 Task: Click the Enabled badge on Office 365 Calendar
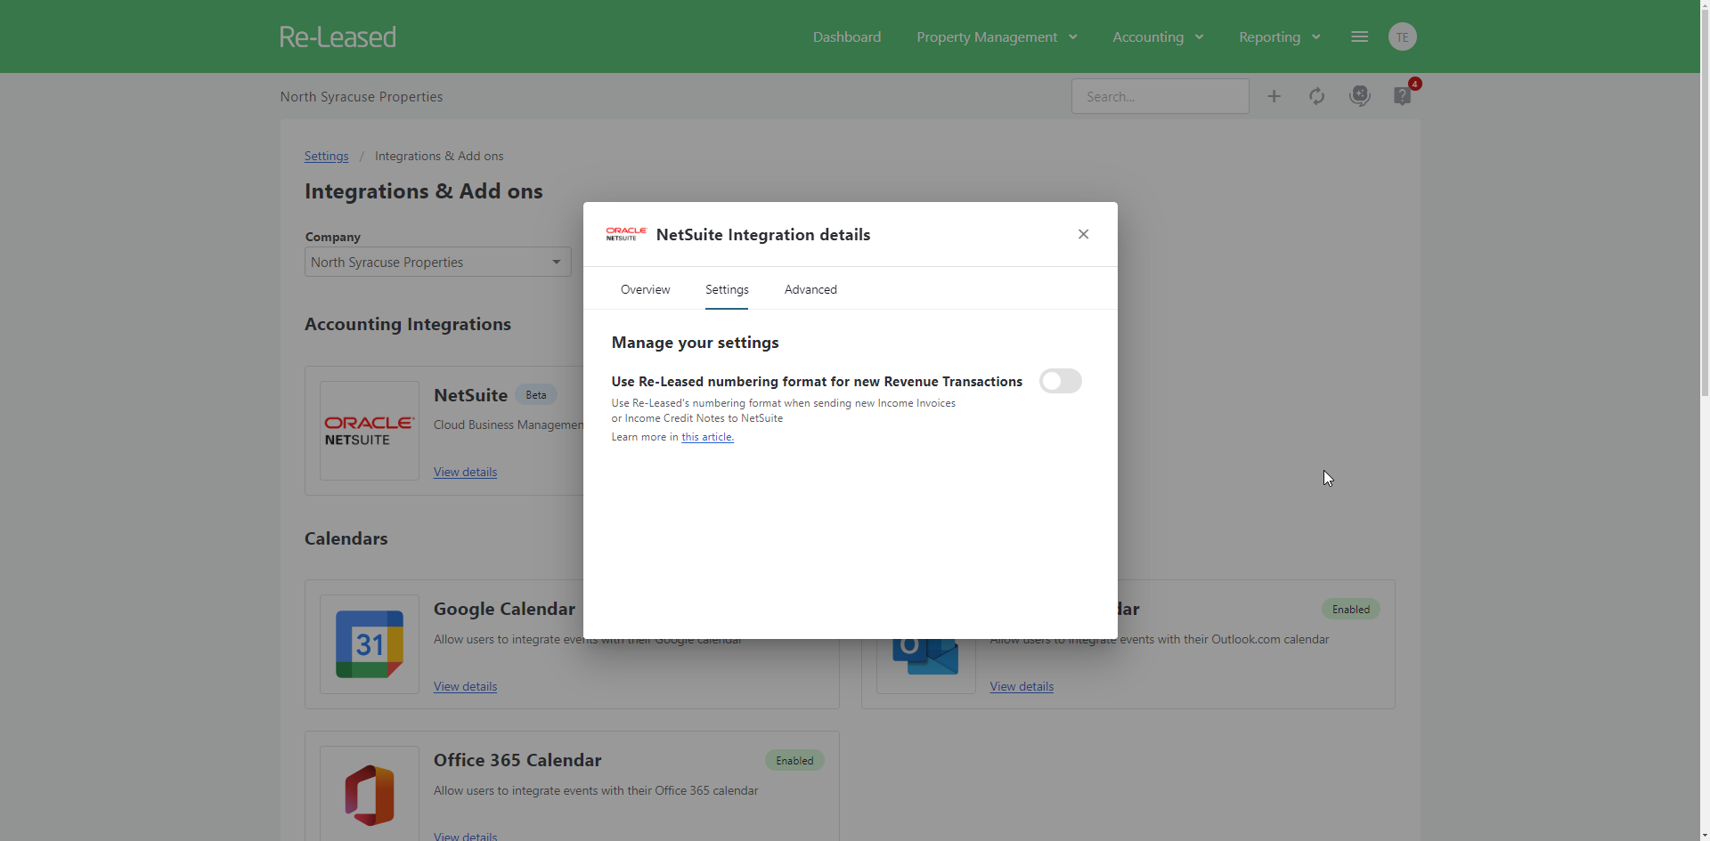tap(794, 760)
